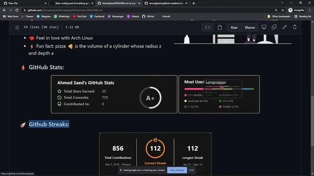Open the Chrome three-dot menu
Image resolution: width=314 pixels, height=176 pixels.
click(x=310, y=10)
